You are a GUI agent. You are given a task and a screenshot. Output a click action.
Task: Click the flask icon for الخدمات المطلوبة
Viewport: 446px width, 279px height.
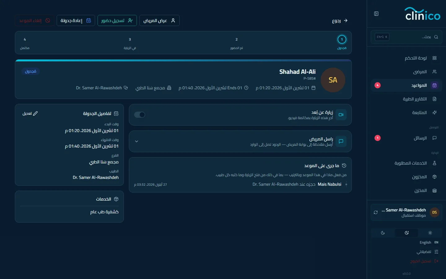tap(435, 163)
